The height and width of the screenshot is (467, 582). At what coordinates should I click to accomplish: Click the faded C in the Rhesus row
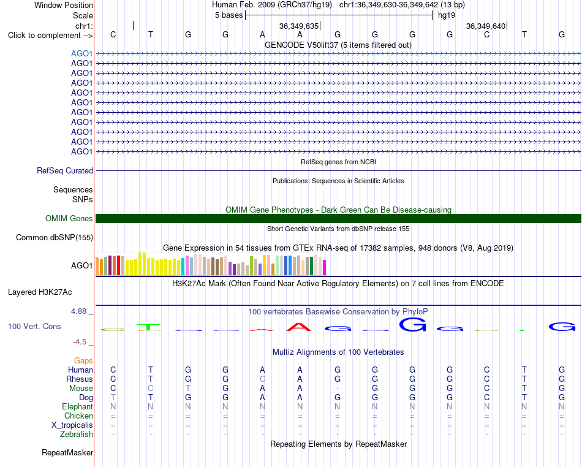click(x=262, y=379)
